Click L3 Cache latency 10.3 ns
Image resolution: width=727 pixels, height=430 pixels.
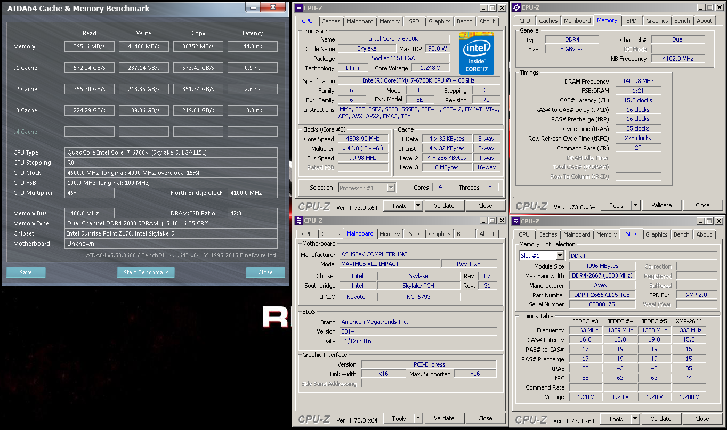253,110
